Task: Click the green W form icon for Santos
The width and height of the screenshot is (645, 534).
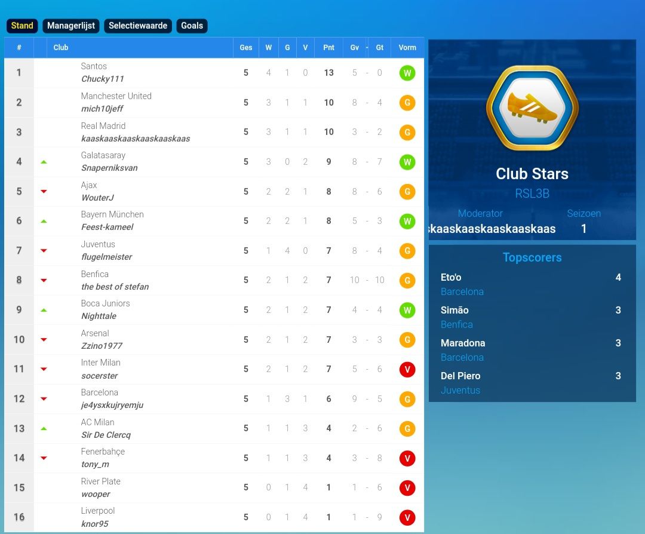Action: 407,73
